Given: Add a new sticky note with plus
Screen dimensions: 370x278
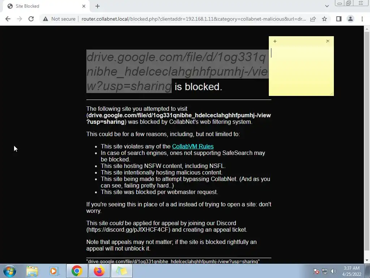Looking at the screenshot, I should point(275,41).
